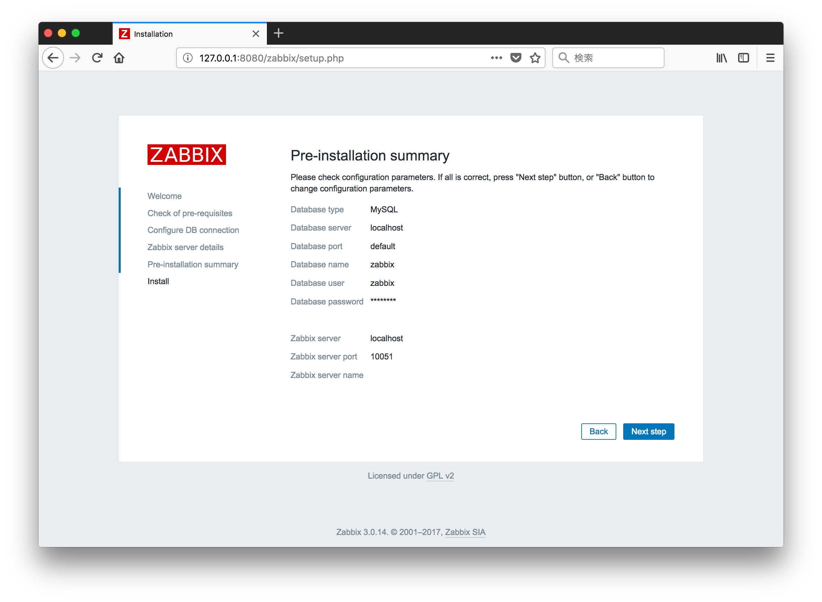Screen dimensions: 822x602
Task: Click the Database name label
Action: pyautogui.click(x=320, y=265)
